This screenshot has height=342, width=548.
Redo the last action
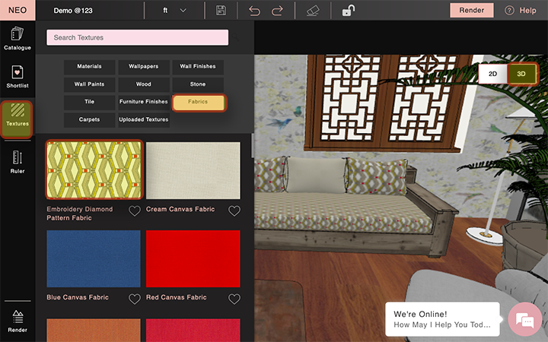277,11
